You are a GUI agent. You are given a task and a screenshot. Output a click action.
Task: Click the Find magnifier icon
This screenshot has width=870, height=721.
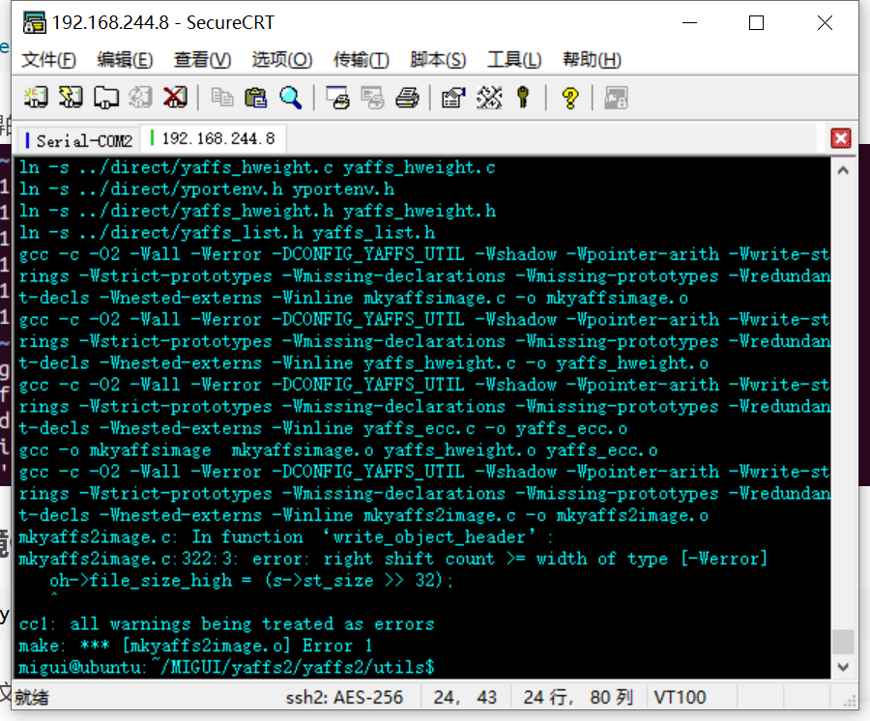pos(291,98)
